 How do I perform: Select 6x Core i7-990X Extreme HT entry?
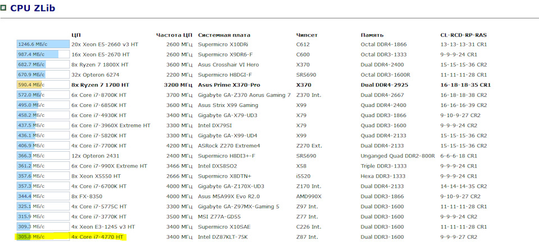coord(109,166)
